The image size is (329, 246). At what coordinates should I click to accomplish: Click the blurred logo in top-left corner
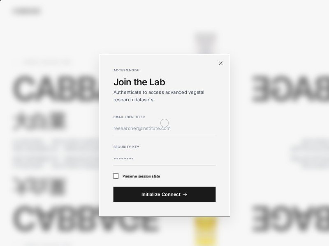[x=27, y=11]
